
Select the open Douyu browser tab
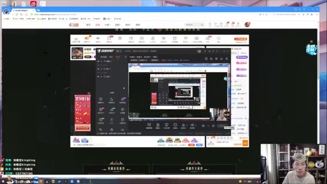(23, 10)
